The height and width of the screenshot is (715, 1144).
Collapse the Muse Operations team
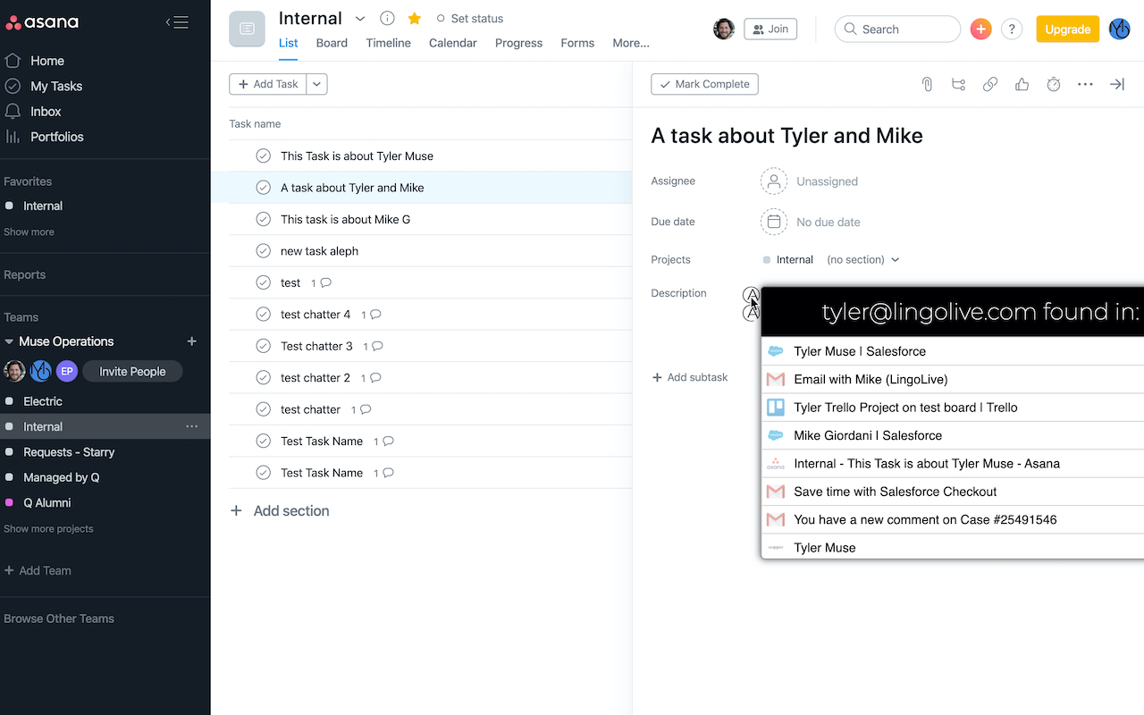coord(9,341)
